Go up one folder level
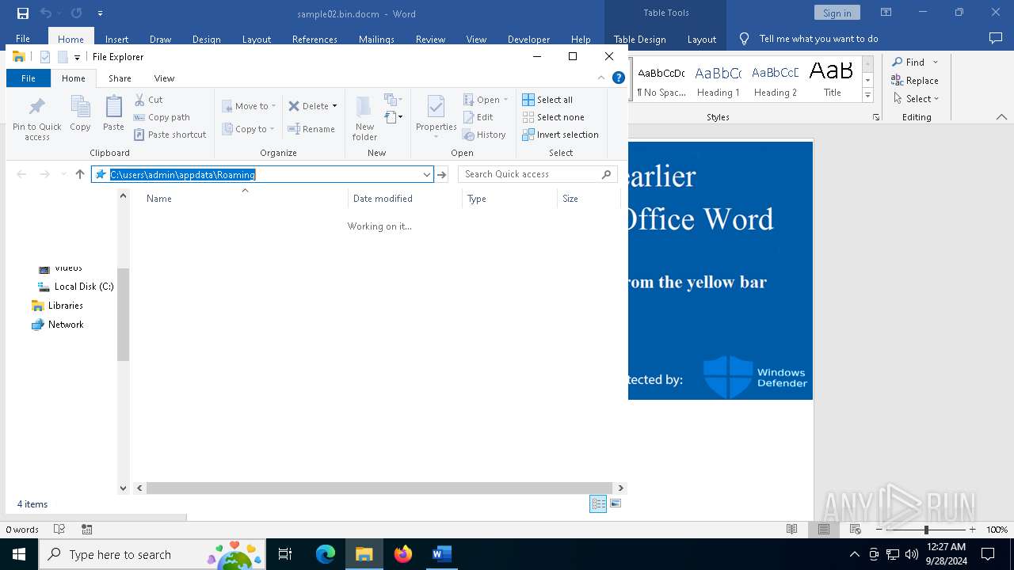This screenshot has height=570, width=1014. 80,174
